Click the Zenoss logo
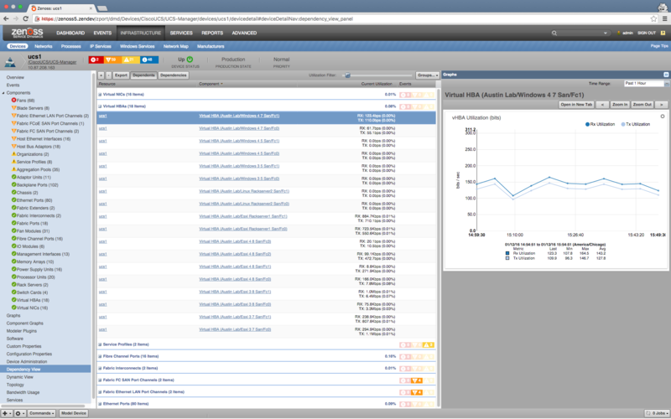This screenshot has width=671, height=419. (27, 33)
